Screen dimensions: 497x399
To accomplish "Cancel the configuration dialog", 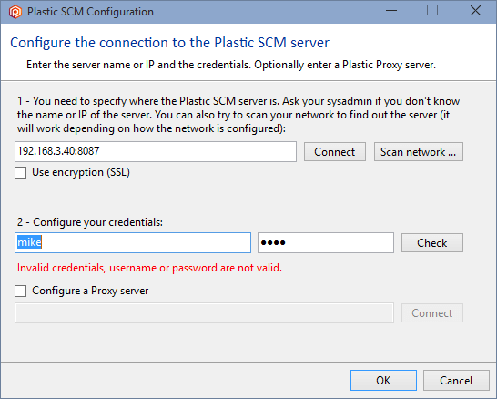I will pos(456,380).
